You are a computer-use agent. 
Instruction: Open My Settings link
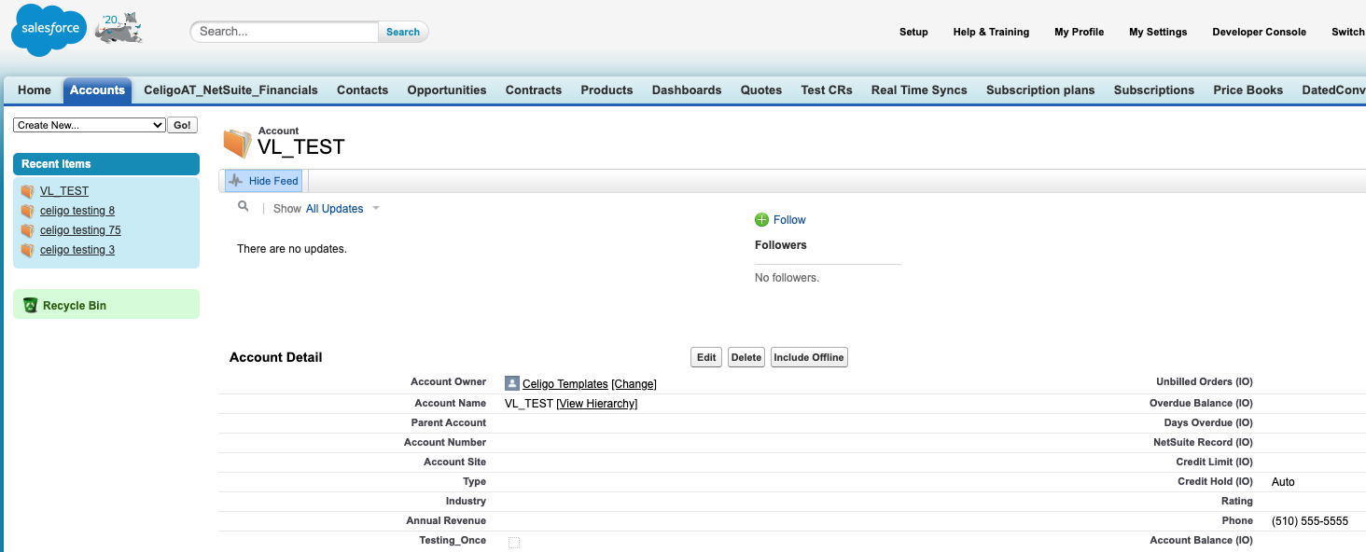pyautogui.click(x=1158, y=32)
